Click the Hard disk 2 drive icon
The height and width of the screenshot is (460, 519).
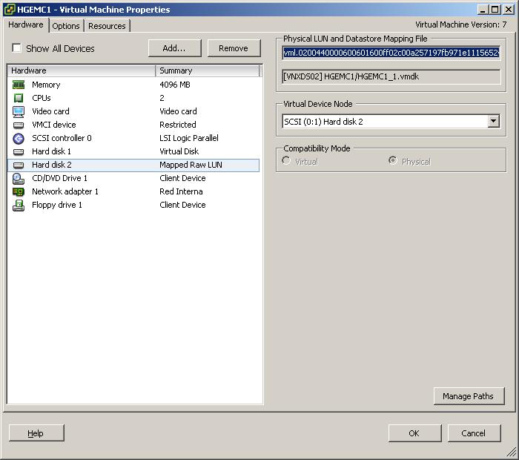(19, 165)
